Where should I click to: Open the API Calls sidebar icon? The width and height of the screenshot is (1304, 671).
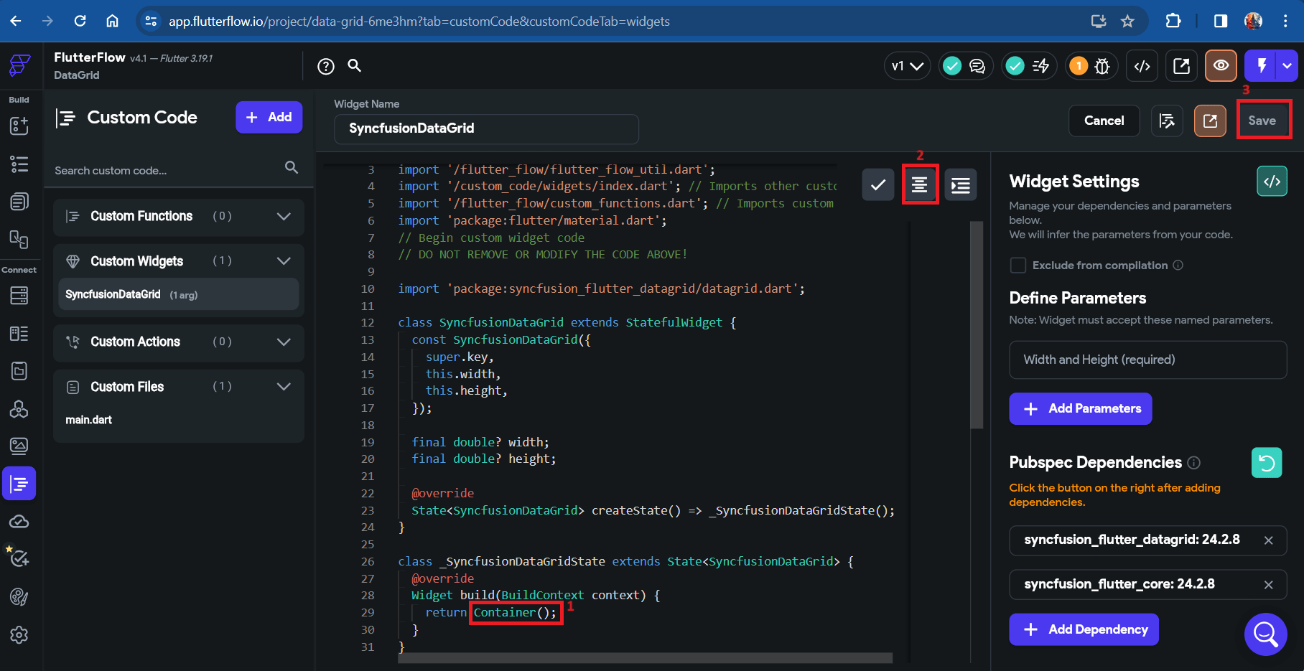click(x=19, y=408)
